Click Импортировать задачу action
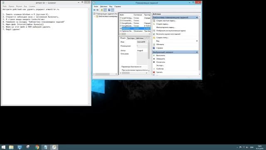 pos(165,27)
